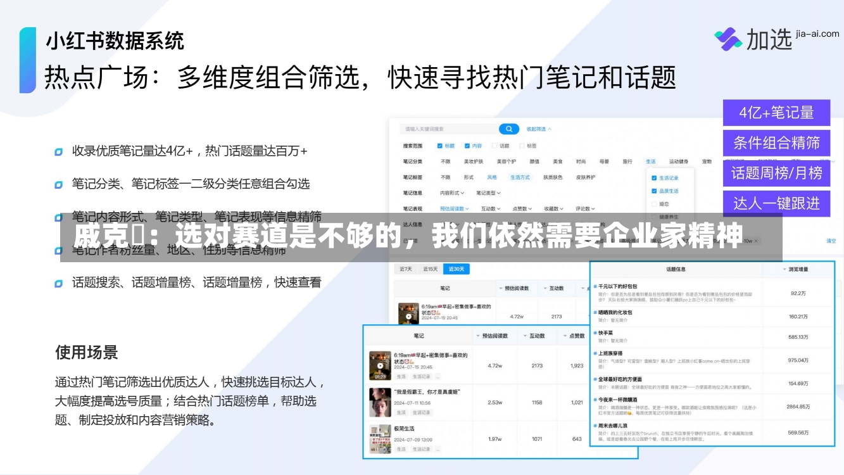Click the 2.53w estimated reads cell
Viewport: 844px width, 475px height.
(495, 402)
